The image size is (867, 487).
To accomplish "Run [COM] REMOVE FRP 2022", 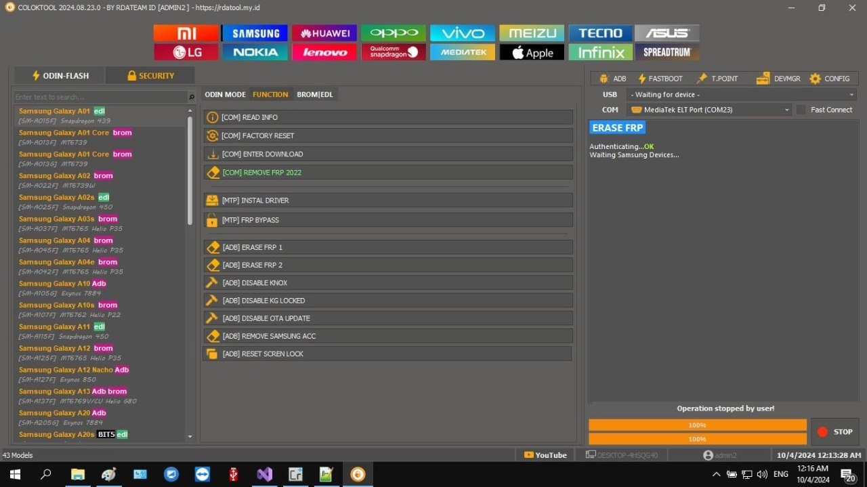I will click(x=388, y=173).
